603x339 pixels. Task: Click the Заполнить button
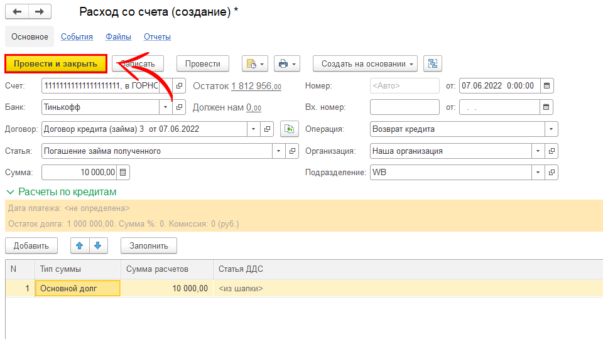point(149,245)
